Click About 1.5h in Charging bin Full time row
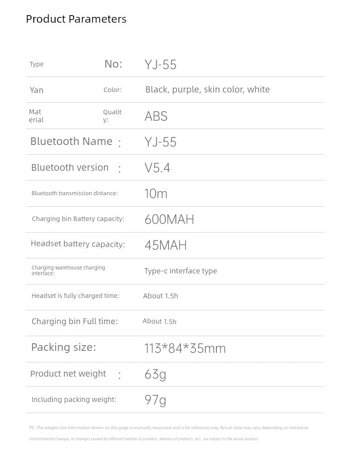This screenshot has width=351, height=474. 160,321
